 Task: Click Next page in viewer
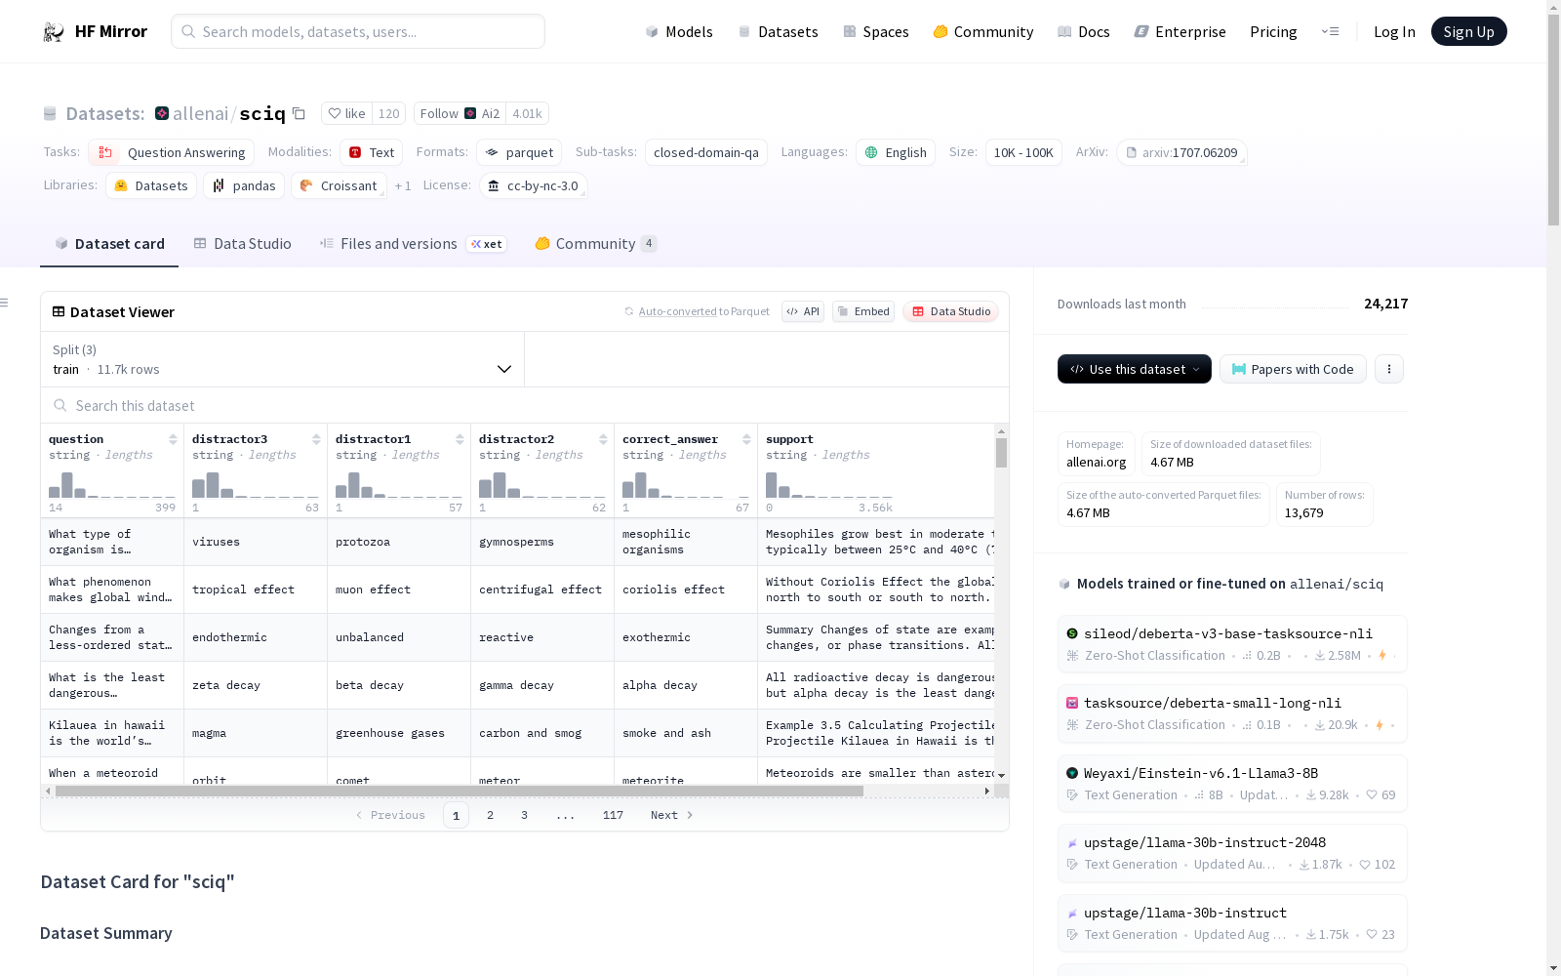(x=672, y=815)
